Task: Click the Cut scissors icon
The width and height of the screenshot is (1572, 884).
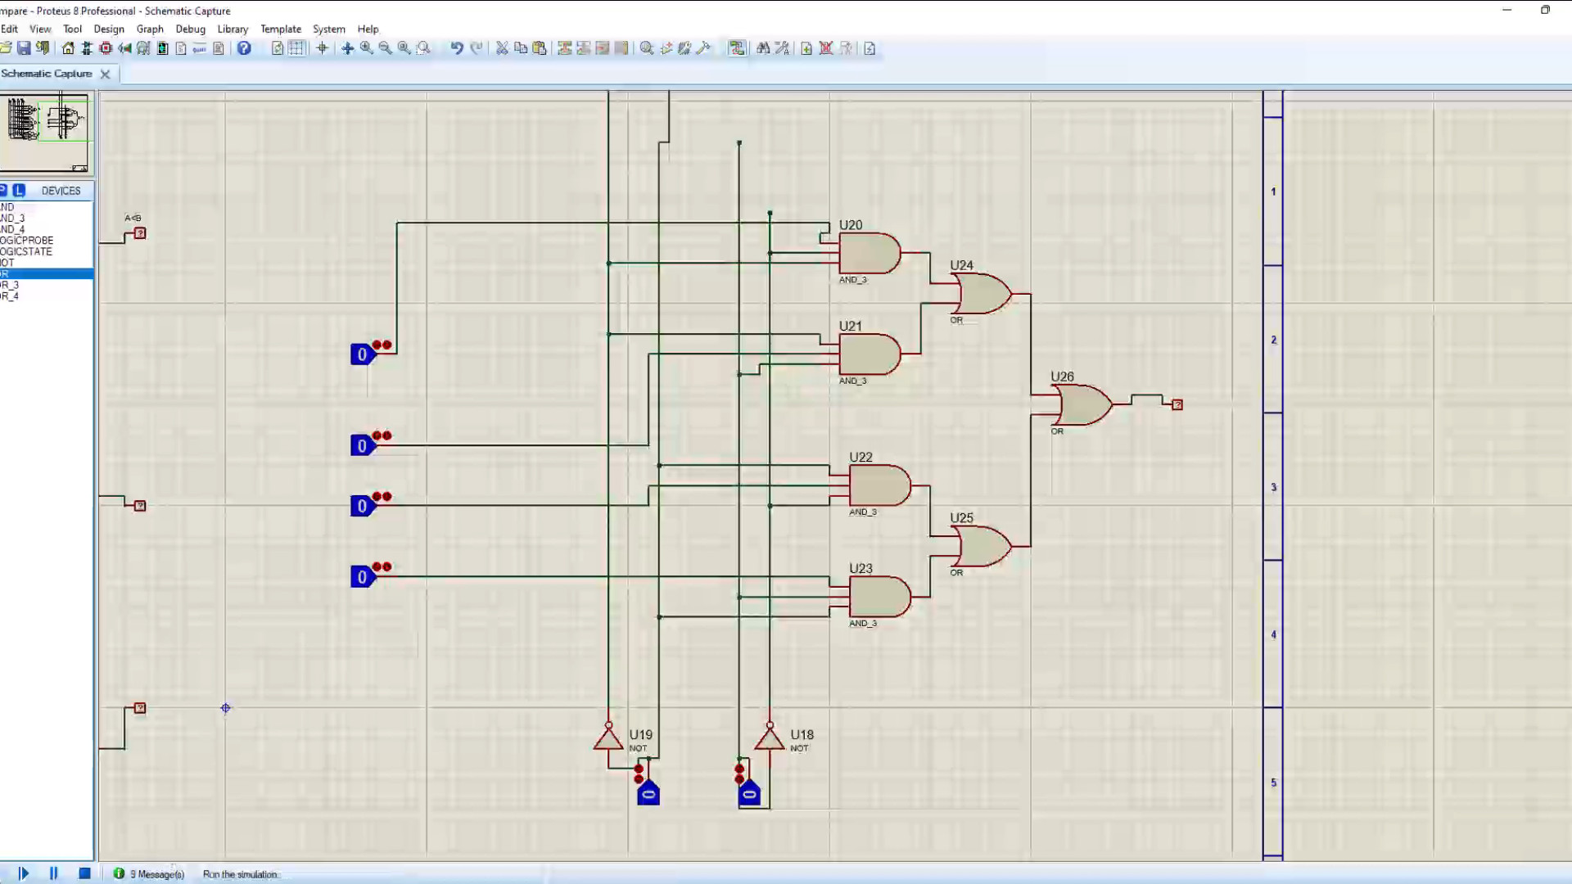Action: tap(502, 48)
